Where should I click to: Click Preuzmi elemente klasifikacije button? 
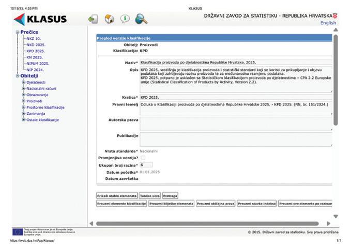click(121, 204)
